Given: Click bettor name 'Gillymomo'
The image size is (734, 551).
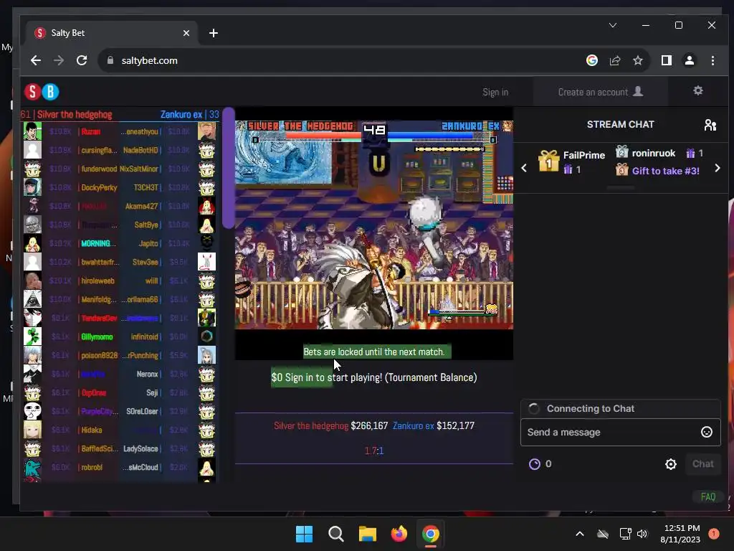Looking at the screenshot, I should click(x=97, y=337).
